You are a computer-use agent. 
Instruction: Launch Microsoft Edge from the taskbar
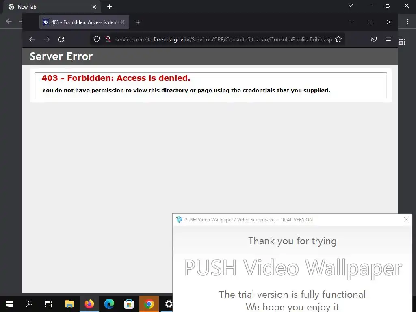(109, 304)
